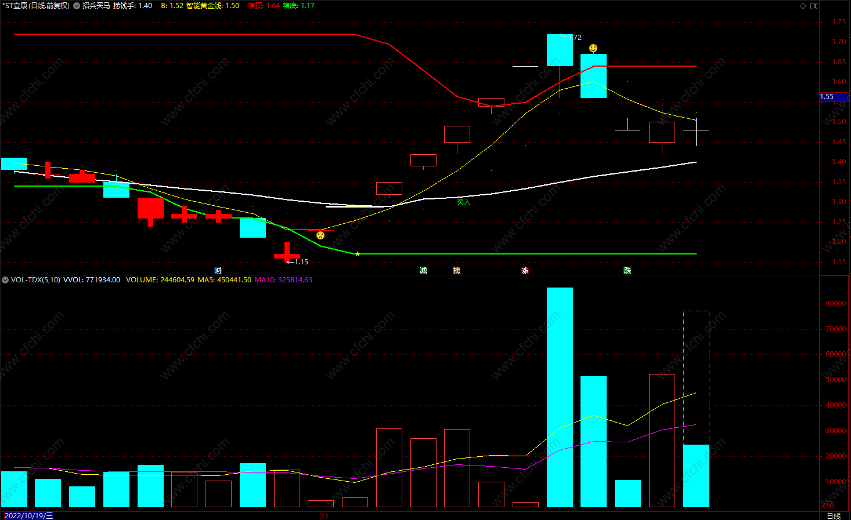Screen dimensions: 851x520
Task: Click the VVOL: 771934.00 value
Action: coord(92,280)
